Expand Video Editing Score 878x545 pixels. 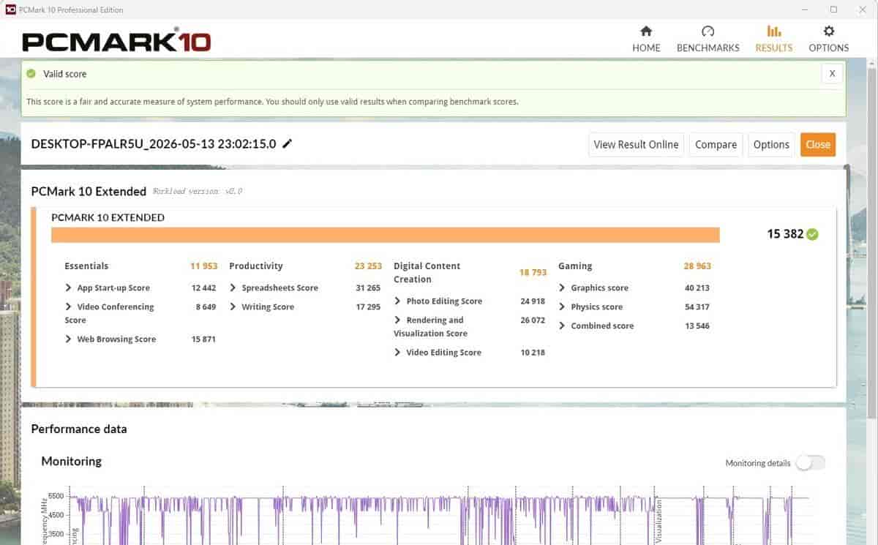[398, 353]
